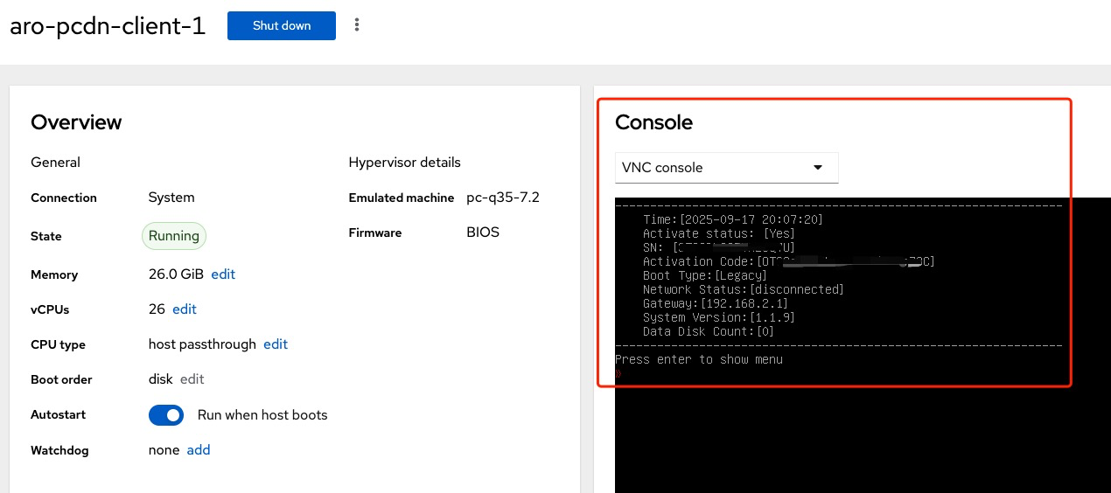Click the red prompt cursor in console
Viewport: 1111px width, 493px height.
618,373
